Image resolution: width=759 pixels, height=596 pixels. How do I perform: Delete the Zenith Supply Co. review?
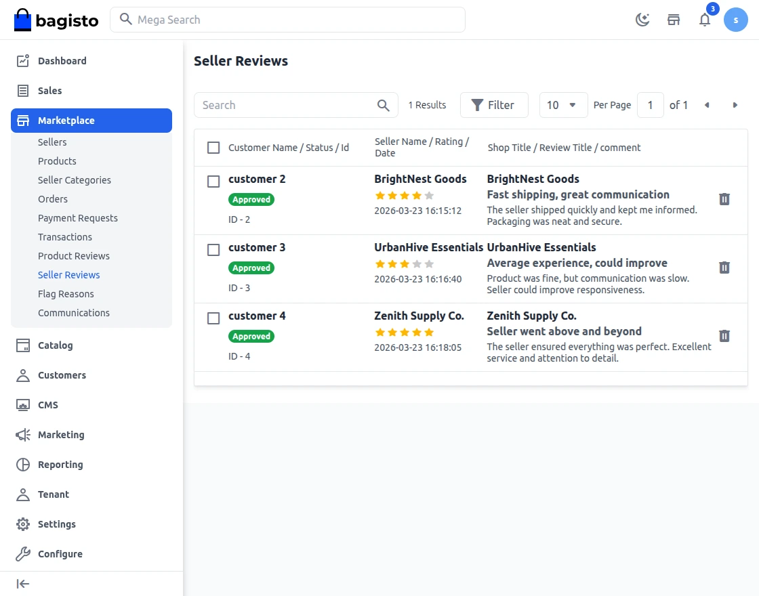point(724,336)
